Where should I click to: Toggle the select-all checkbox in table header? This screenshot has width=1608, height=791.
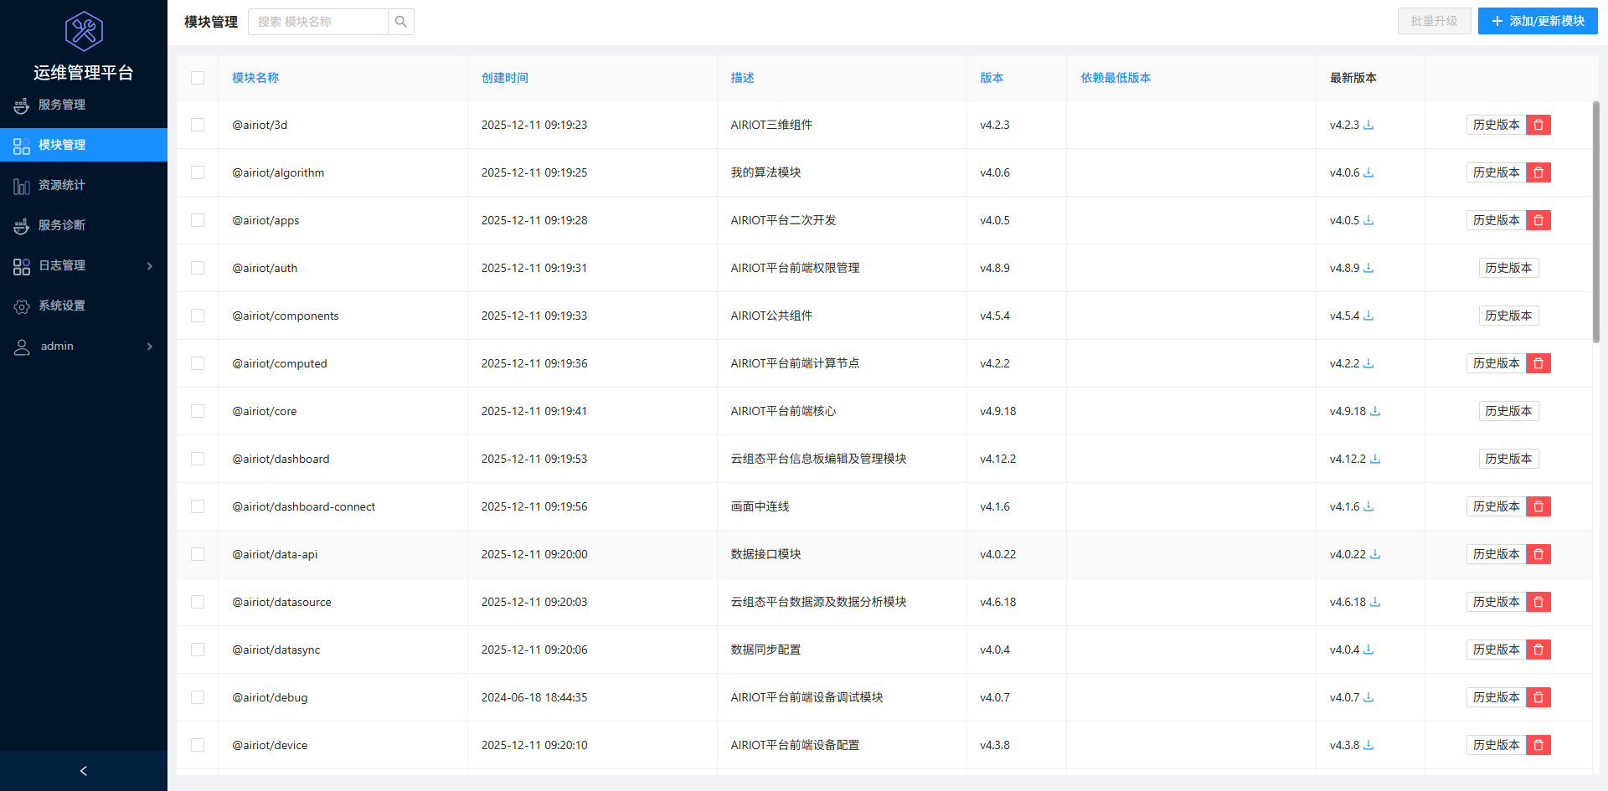(x=198, y=78)
